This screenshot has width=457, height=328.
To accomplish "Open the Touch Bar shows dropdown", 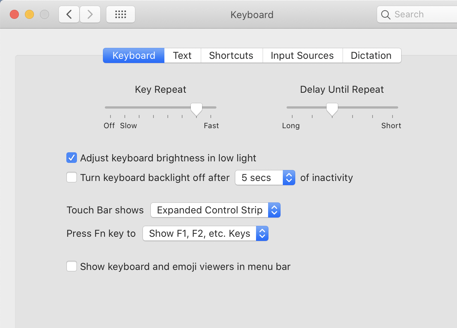I will [x=215, y=210].
